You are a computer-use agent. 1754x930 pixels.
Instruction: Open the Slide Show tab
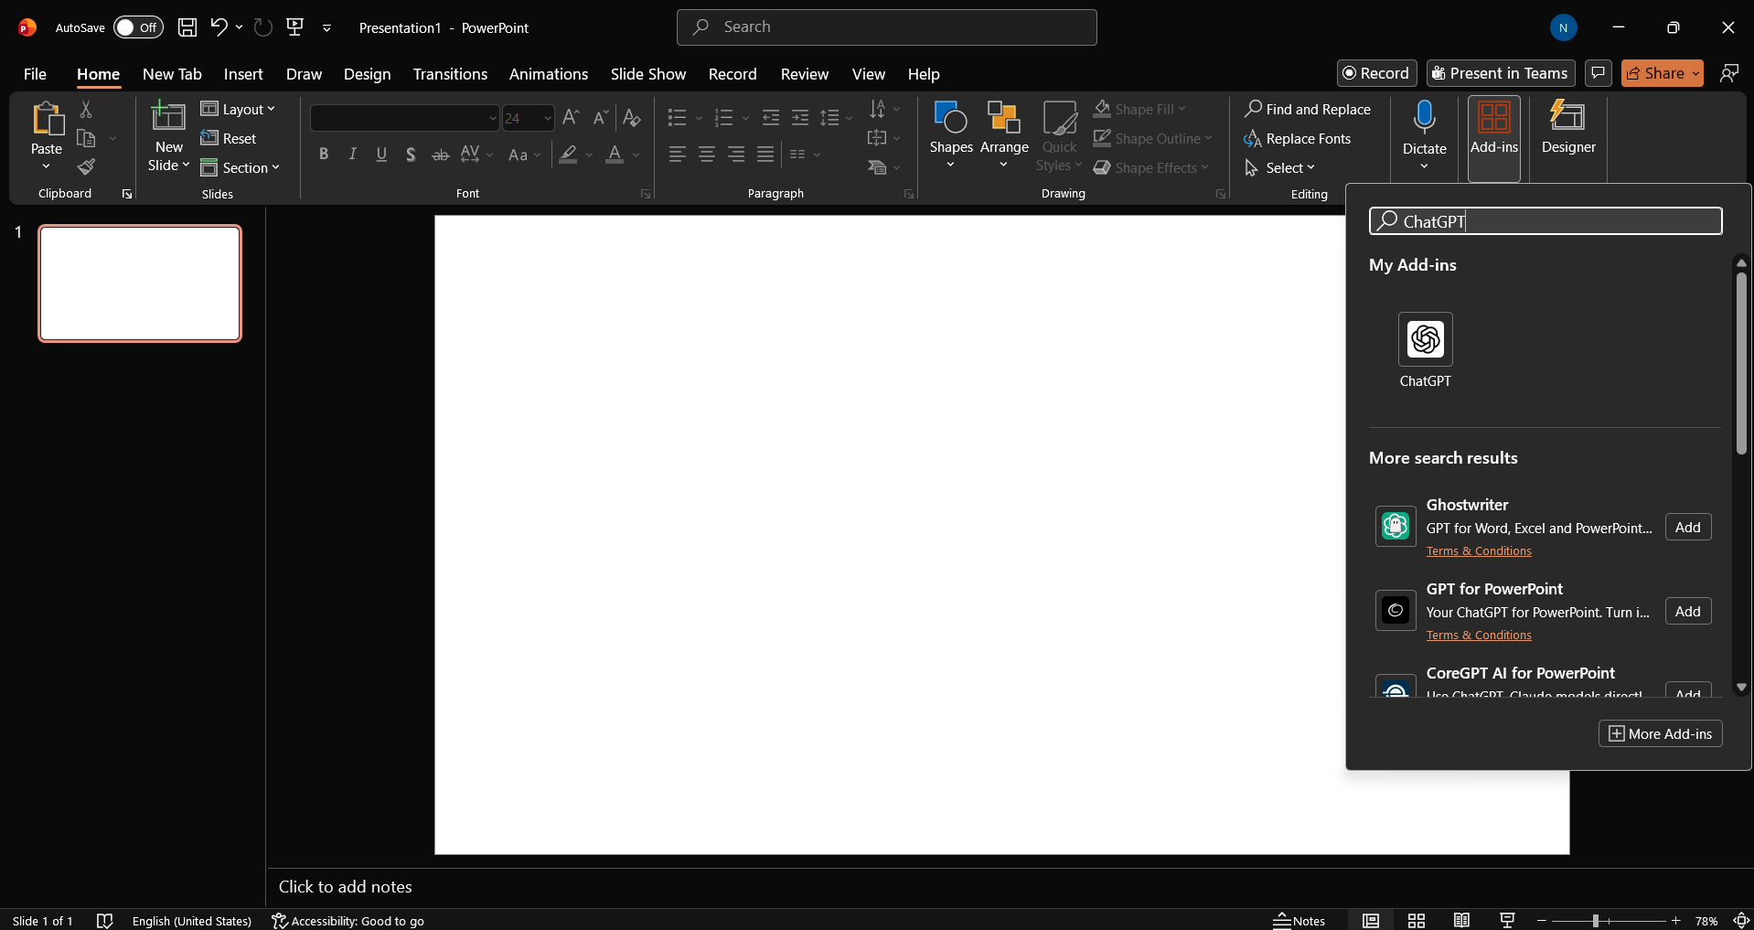648,74
